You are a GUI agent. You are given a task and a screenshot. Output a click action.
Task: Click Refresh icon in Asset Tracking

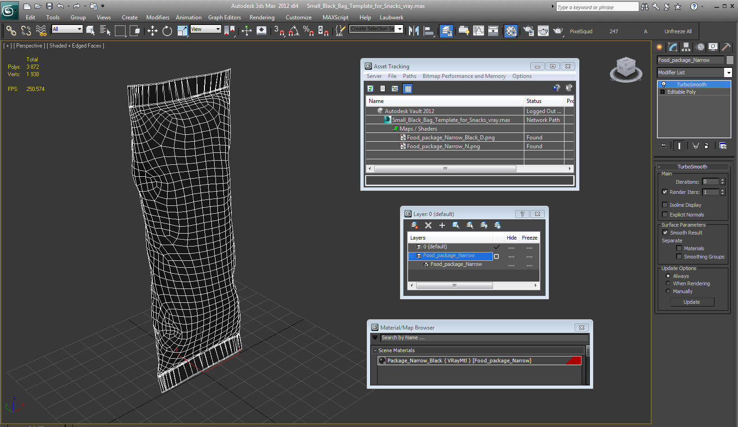coord(370,89)
